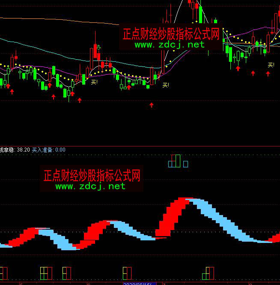Viewport: 280px width, 285px height.
Task: Click the yellow hollow down arrow above candlesticks
Action: coord(98,48)
